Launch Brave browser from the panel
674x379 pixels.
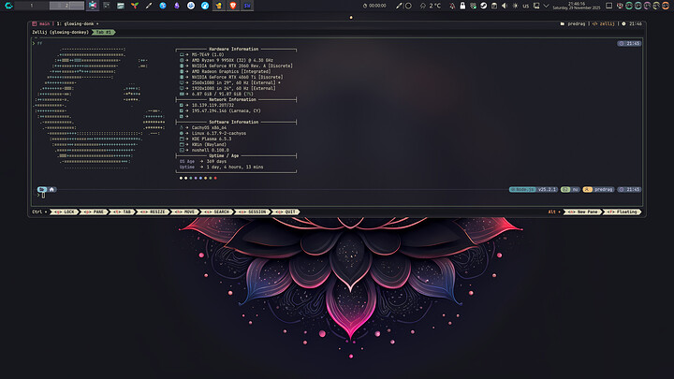[231, 6]
